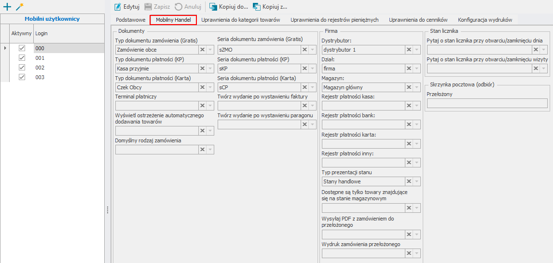Click the Kopiuj z... copy icon

(256, 6)
